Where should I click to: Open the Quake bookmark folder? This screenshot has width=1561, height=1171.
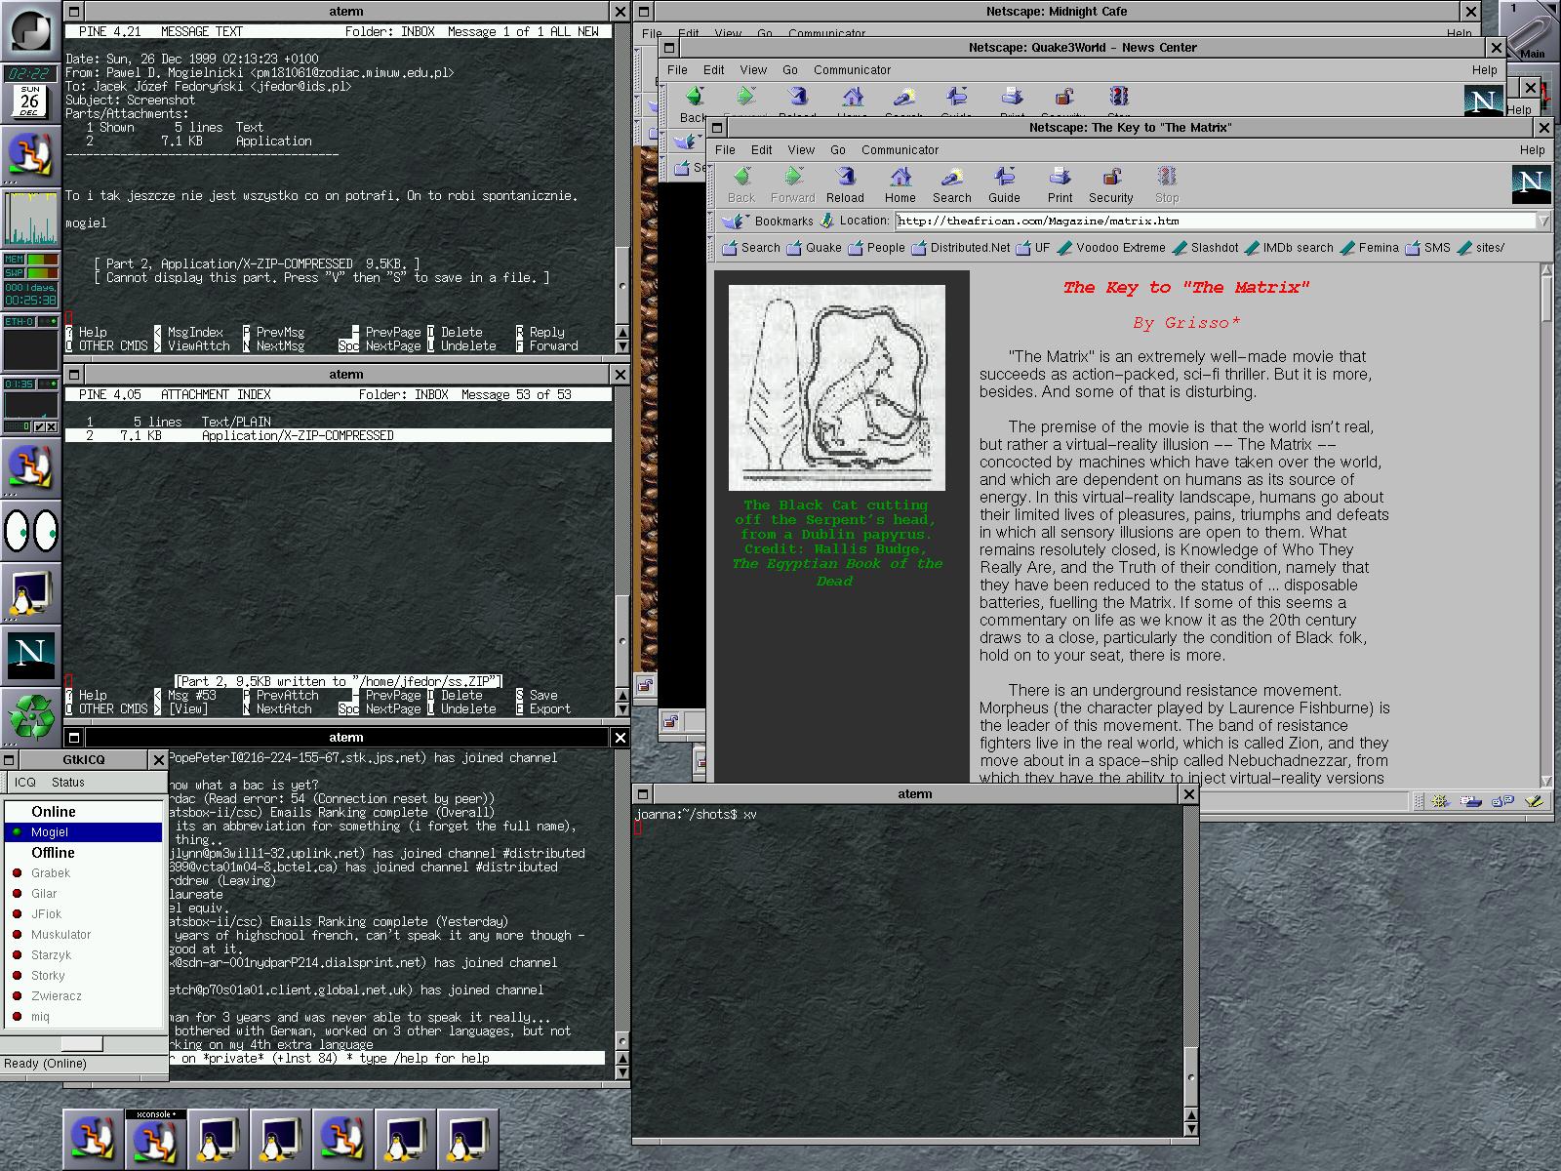pyautogui.click(x=814, y=248)
